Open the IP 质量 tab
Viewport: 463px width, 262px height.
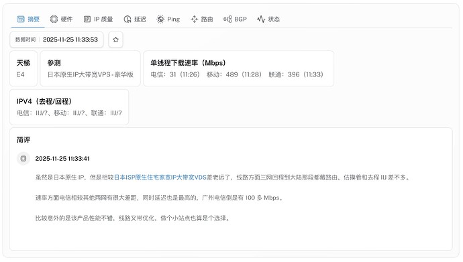(x=98, y=19)
